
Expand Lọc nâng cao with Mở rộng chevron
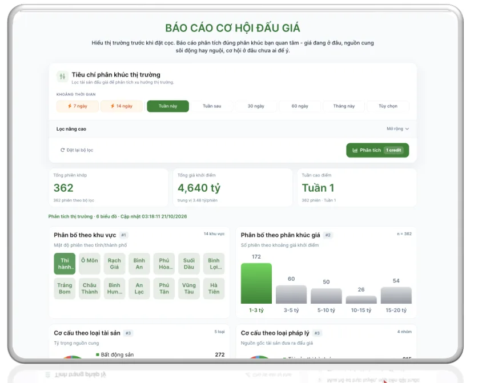pos(398,129)
